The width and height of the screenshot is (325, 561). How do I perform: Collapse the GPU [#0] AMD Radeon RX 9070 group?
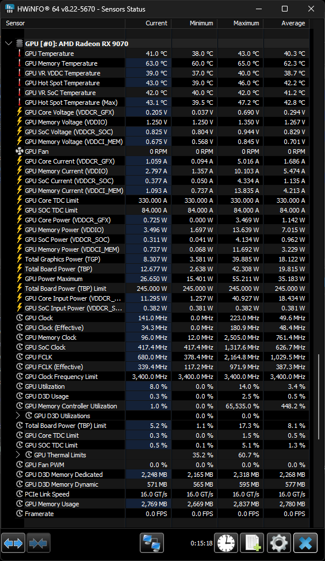click(x=9, y=44)
